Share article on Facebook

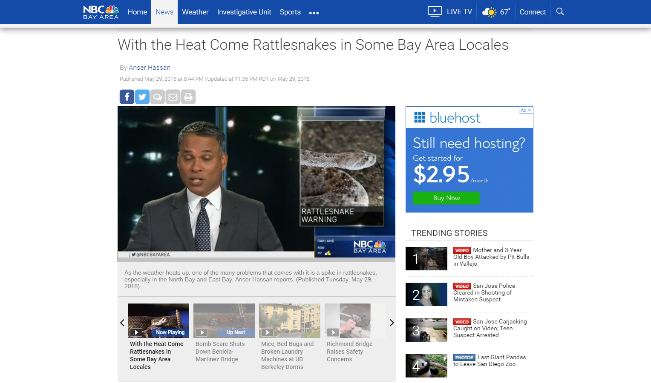click(x=127, y=97)
